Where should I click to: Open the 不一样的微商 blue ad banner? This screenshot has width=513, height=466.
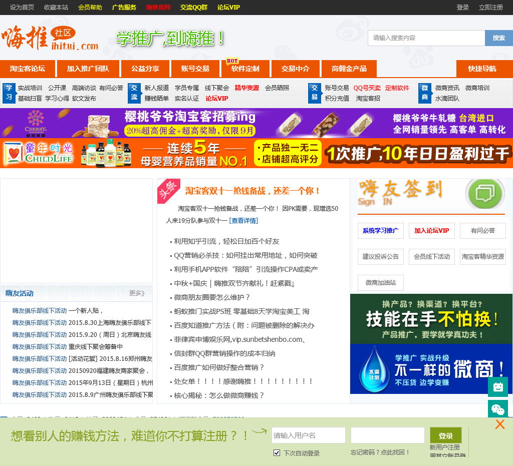pos(431,369)
